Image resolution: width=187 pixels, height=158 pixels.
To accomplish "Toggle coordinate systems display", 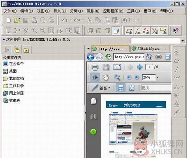I will click(x=155, y=31).
